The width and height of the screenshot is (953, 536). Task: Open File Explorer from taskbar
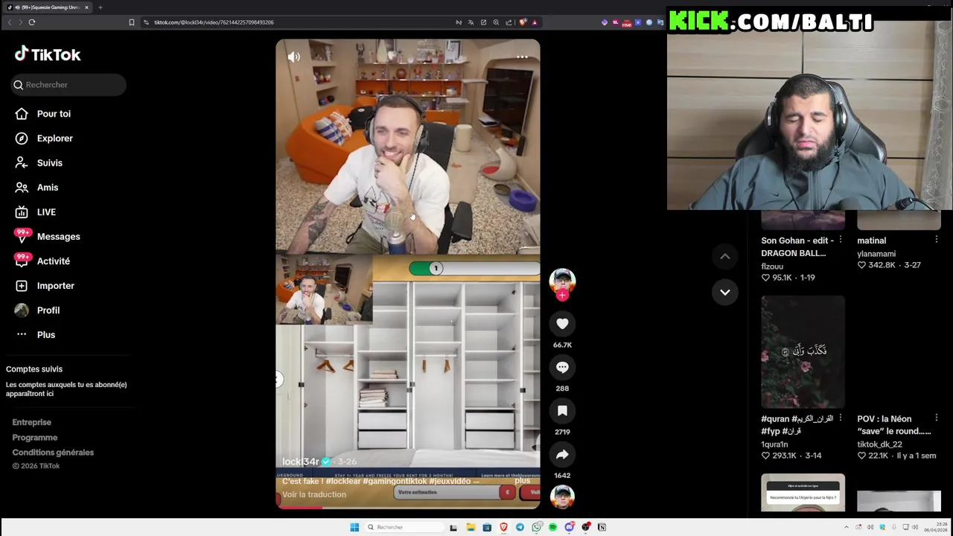471,527
